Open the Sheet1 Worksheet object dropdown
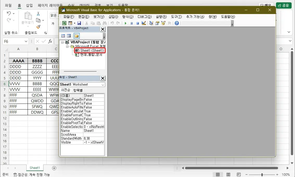Viewport: 295px width, 177px height. [103, 85]
